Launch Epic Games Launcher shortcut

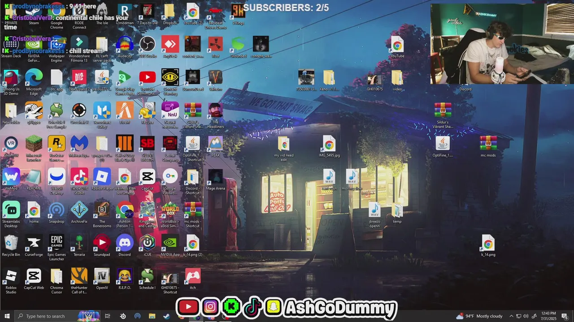pyautogui.click(x=57, y=248)
